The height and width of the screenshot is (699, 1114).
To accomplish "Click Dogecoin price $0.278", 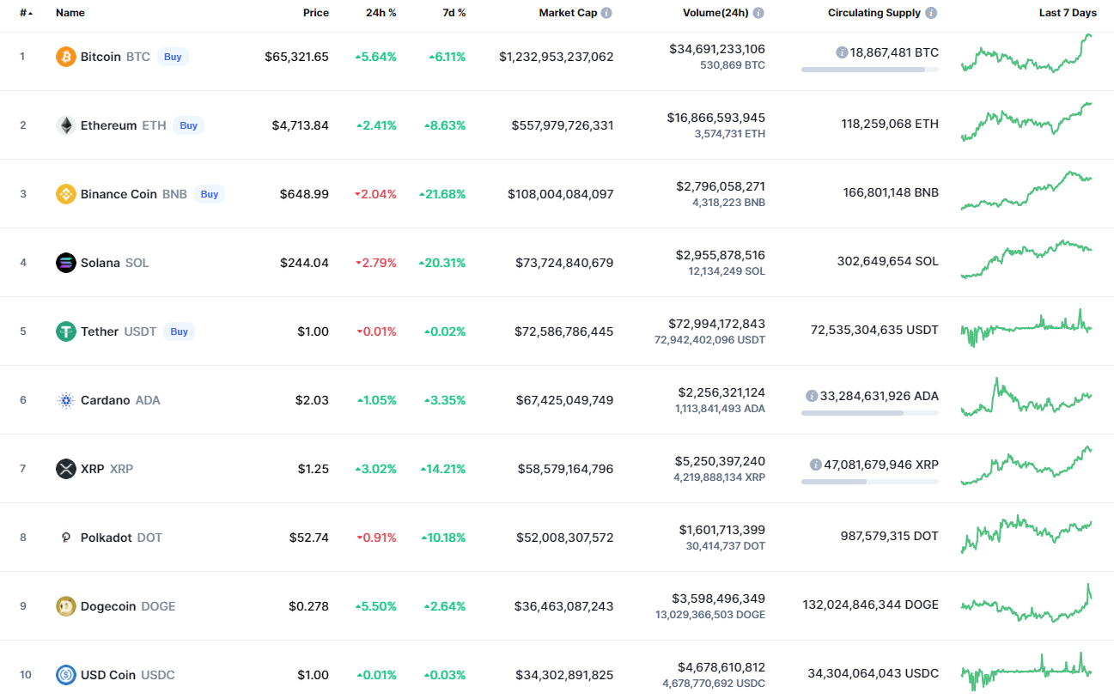I will click(x=308, y=606).
